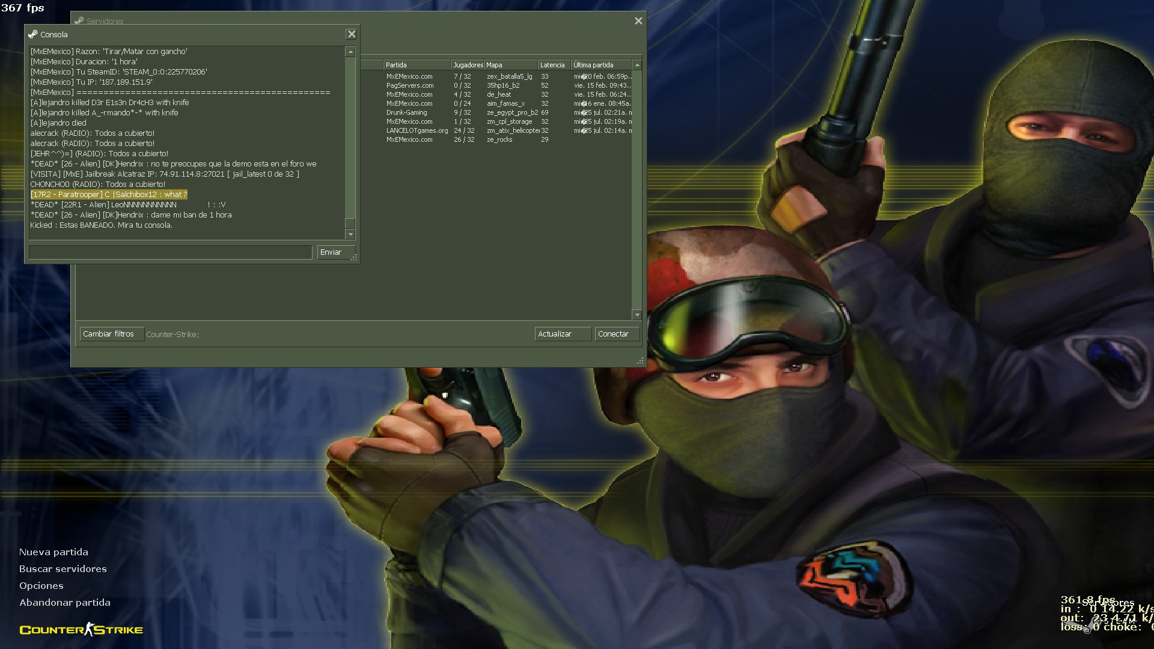Open Nueva partida from main menu
1154x649 pixels.
tap(53, 552)
